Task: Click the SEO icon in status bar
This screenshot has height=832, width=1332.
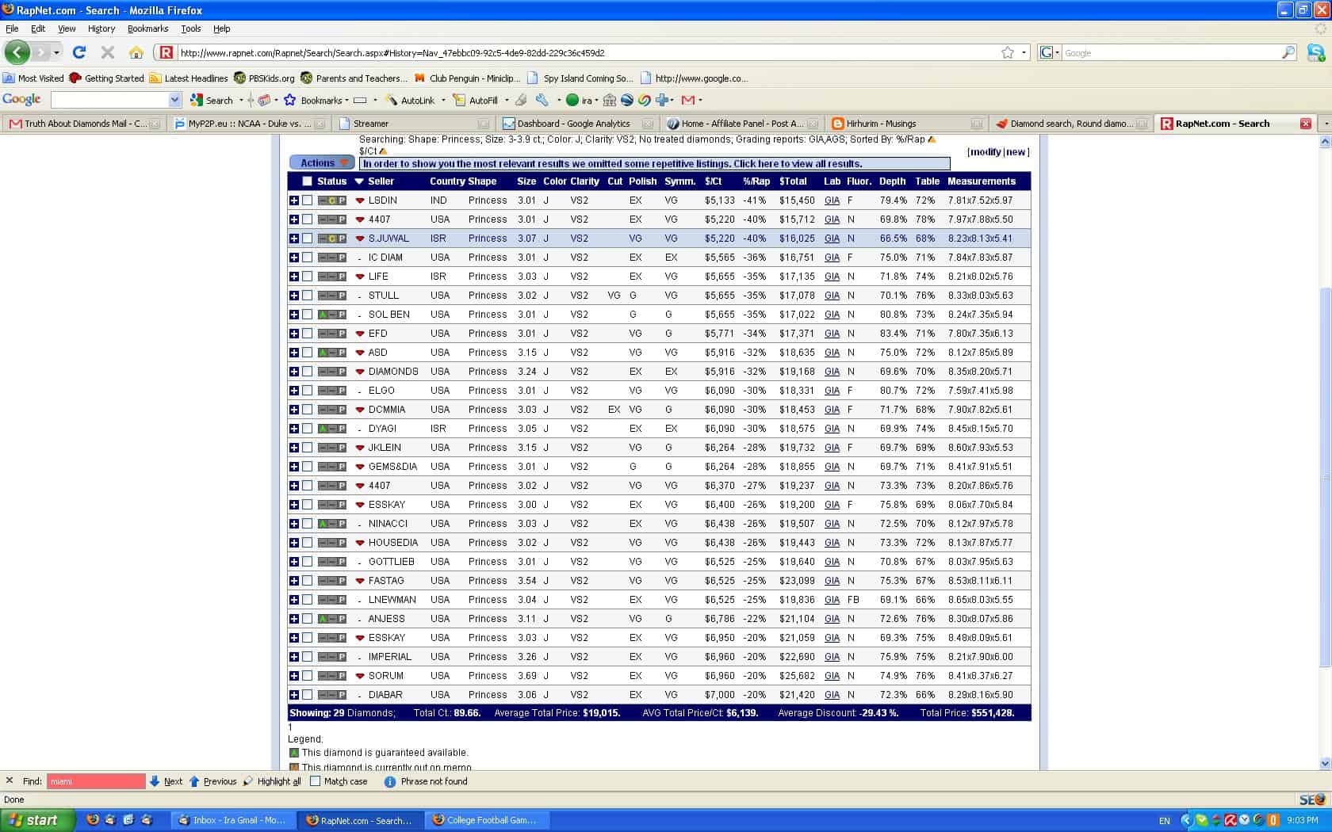Action: pyautogui.click(x=1312, y=800)
